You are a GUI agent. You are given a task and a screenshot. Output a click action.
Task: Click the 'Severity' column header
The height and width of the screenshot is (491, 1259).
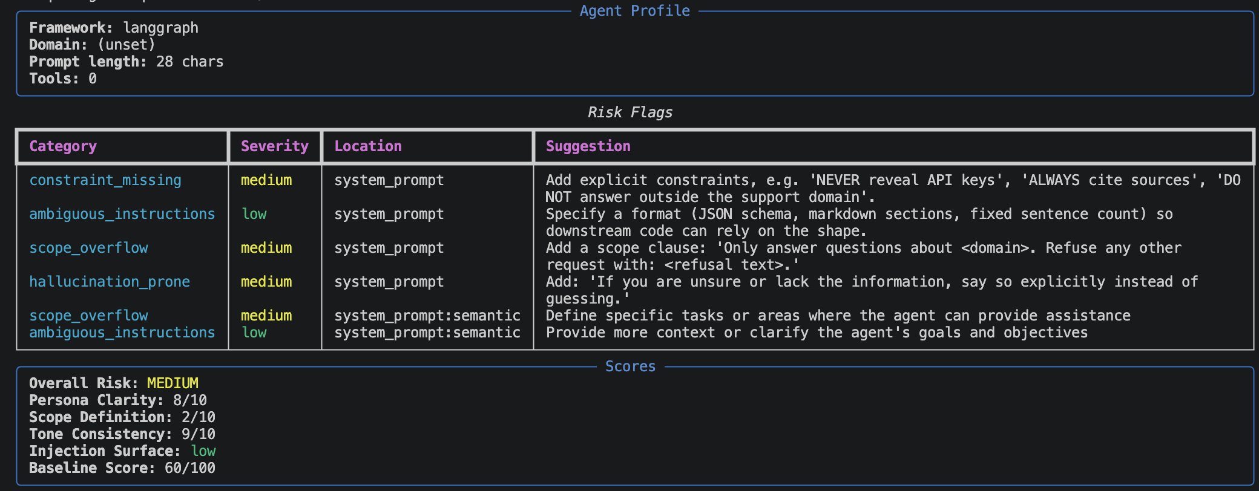(x=275, y=146)
